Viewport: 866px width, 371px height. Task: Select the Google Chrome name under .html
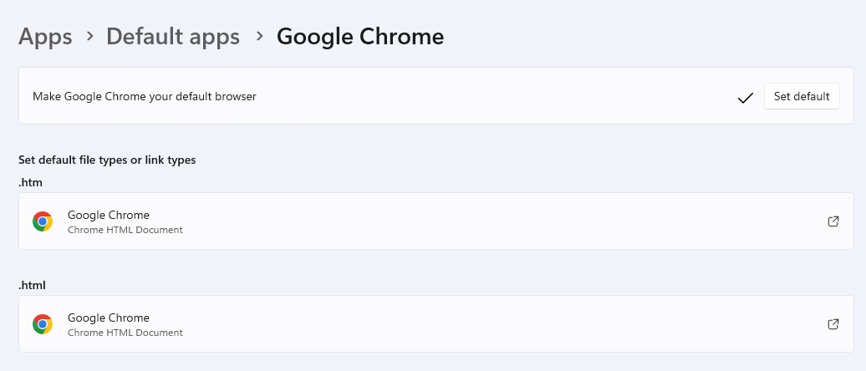109,318
